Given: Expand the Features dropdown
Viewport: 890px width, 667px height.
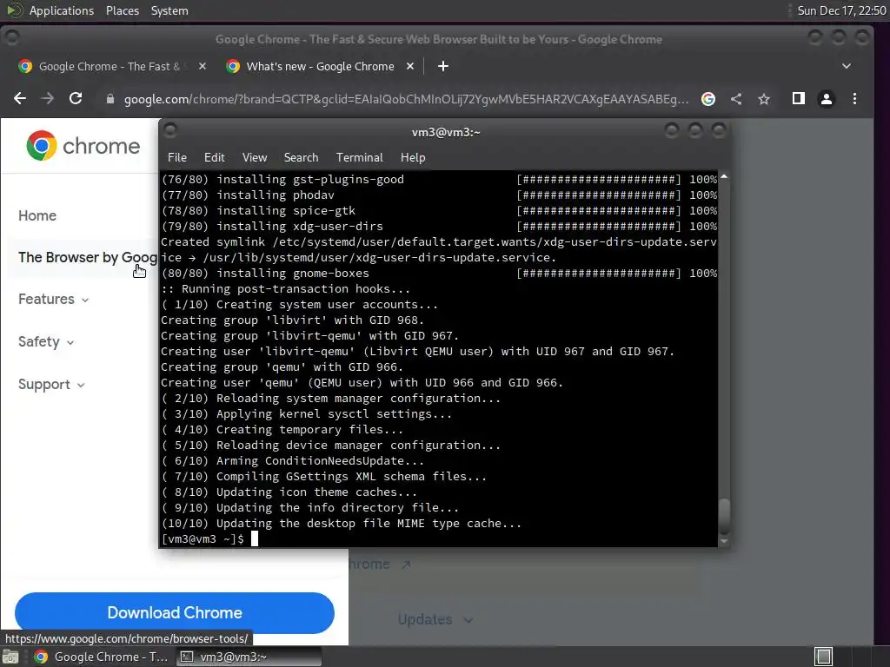Looking at the screenshot, I should tap(53, 299).
